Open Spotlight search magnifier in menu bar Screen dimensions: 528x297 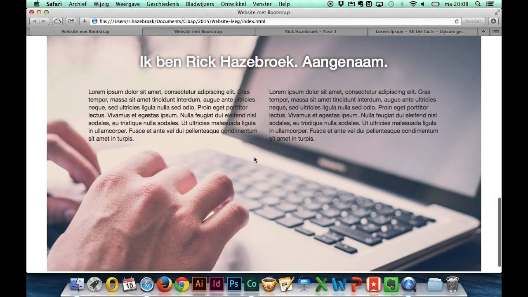(x=478, y=4)
